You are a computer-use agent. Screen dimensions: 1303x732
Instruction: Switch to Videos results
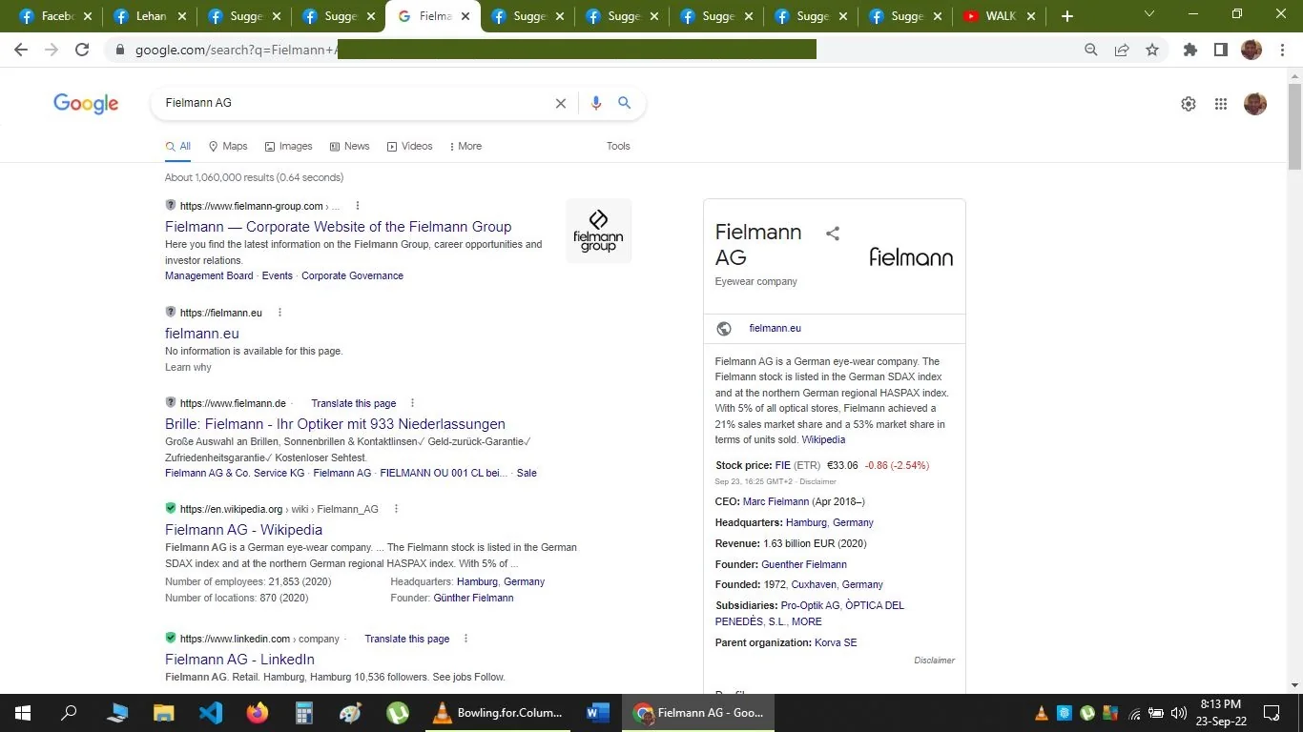coord(410,146)
